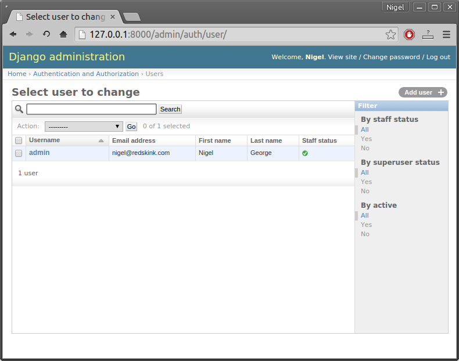Bookmark this page with the star icon
459x361 pixels.
390,34
